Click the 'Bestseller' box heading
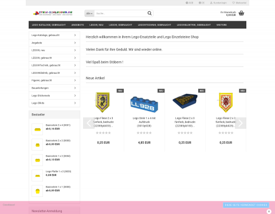 pos(38,114)
